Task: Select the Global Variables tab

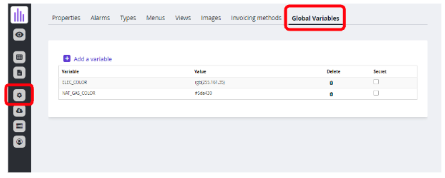Action: (x=315, y=18)
